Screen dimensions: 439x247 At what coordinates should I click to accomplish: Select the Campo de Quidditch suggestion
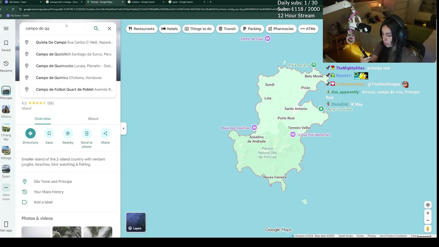[x=68, y=54]
